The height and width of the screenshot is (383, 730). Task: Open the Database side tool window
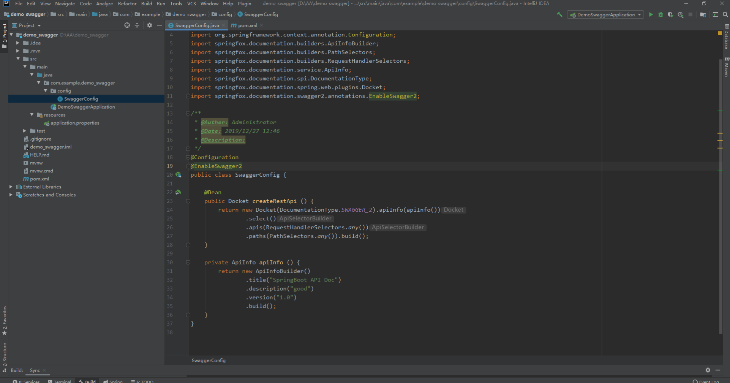pyautogui.click(x=726, y=37)
